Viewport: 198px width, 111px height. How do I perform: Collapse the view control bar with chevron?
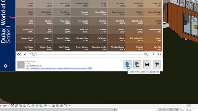click(x=70, y=105)
